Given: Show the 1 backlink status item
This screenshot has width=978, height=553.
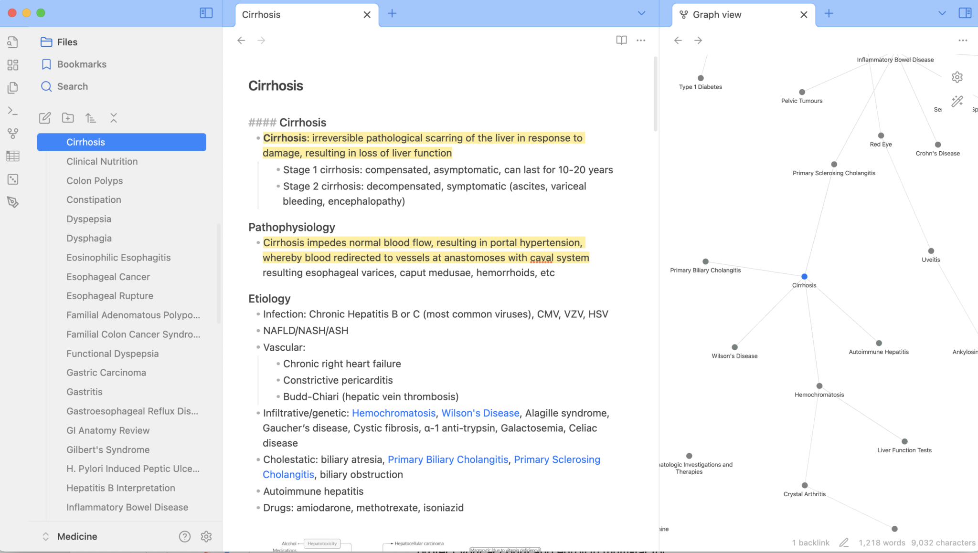Looking at the screenshot, I should 810,543.
